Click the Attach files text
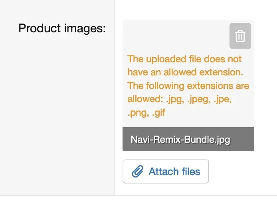Image resolution: width=277 pixels, height=213 pixels. pos(174,172)
